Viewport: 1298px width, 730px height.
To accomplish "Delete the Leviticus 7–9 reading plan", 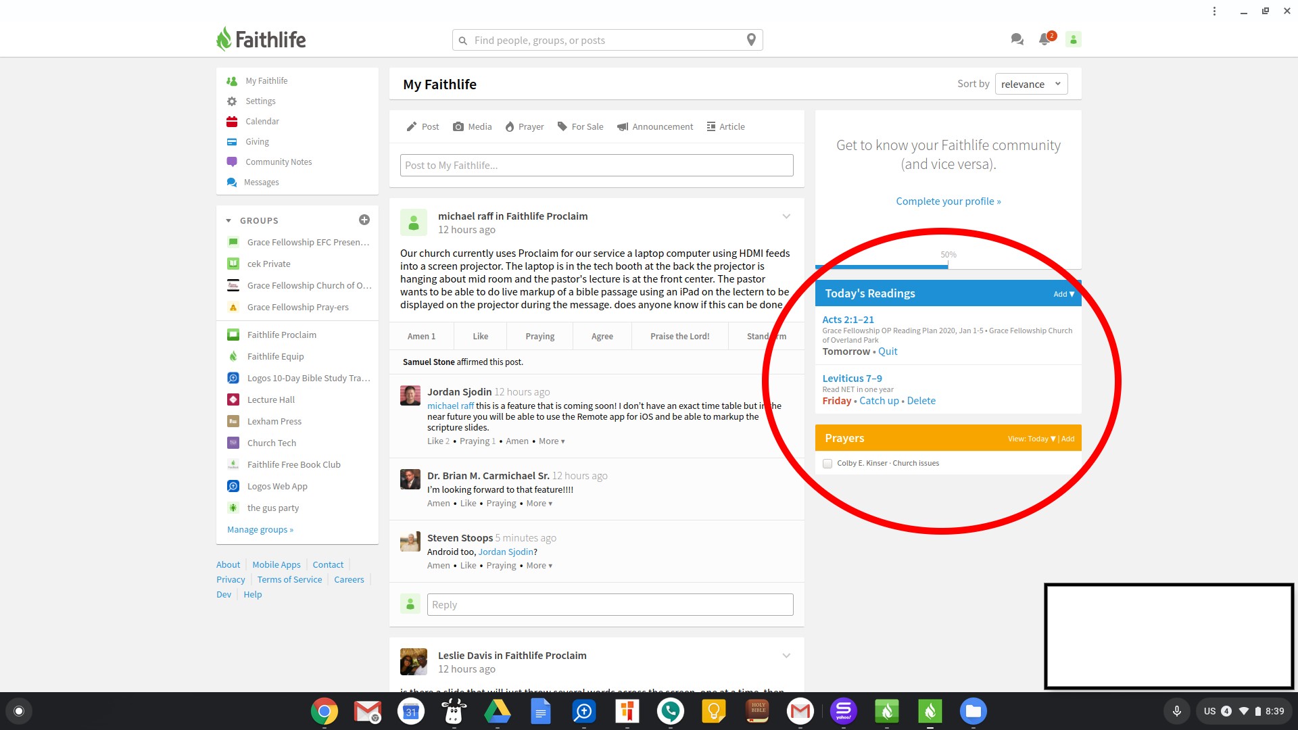I will pos(921,401).
